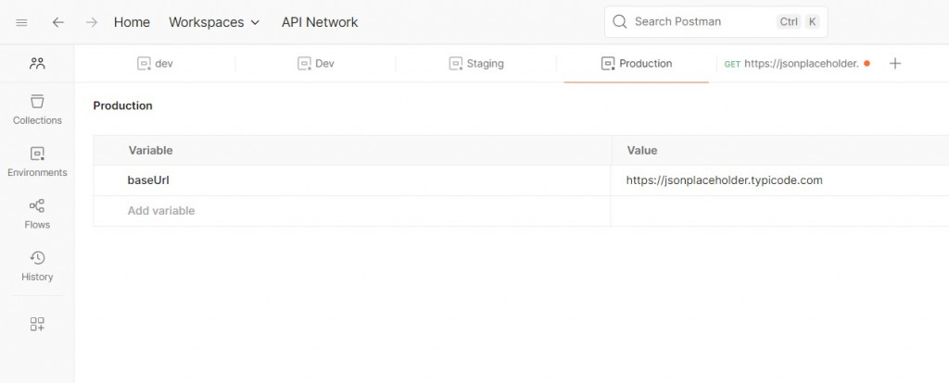Open API Network
This screenshot has height=383, width=949.
(x=320, y=22)
